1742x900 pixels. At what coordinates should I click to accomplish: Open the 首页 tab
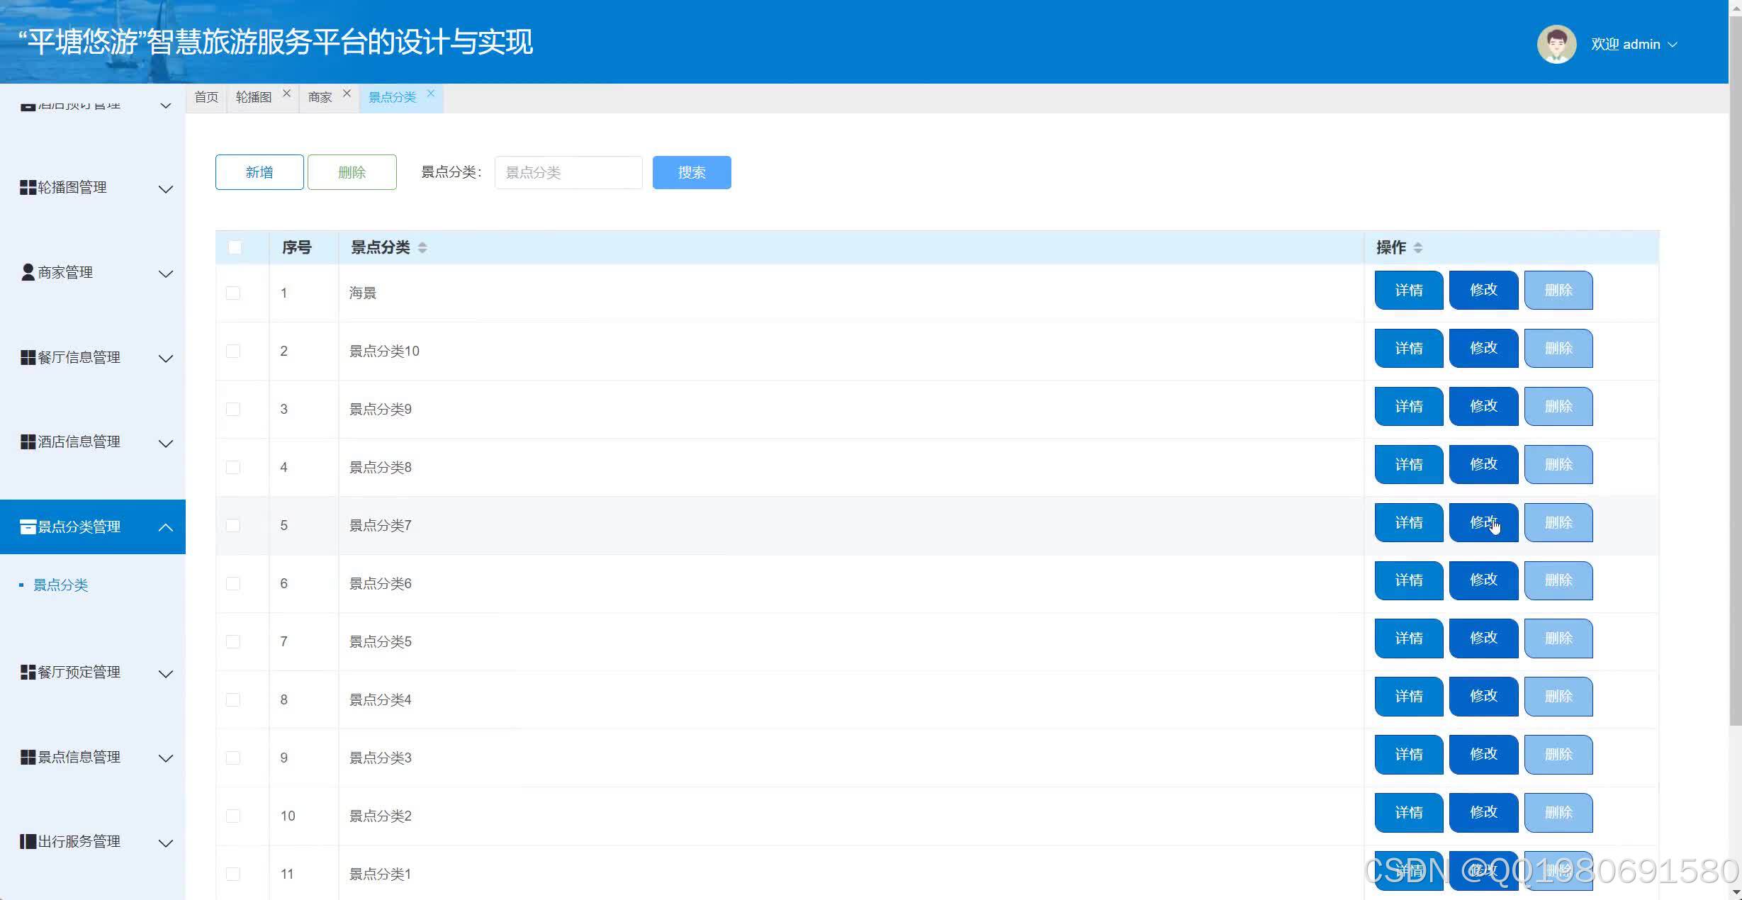point(206,97)
